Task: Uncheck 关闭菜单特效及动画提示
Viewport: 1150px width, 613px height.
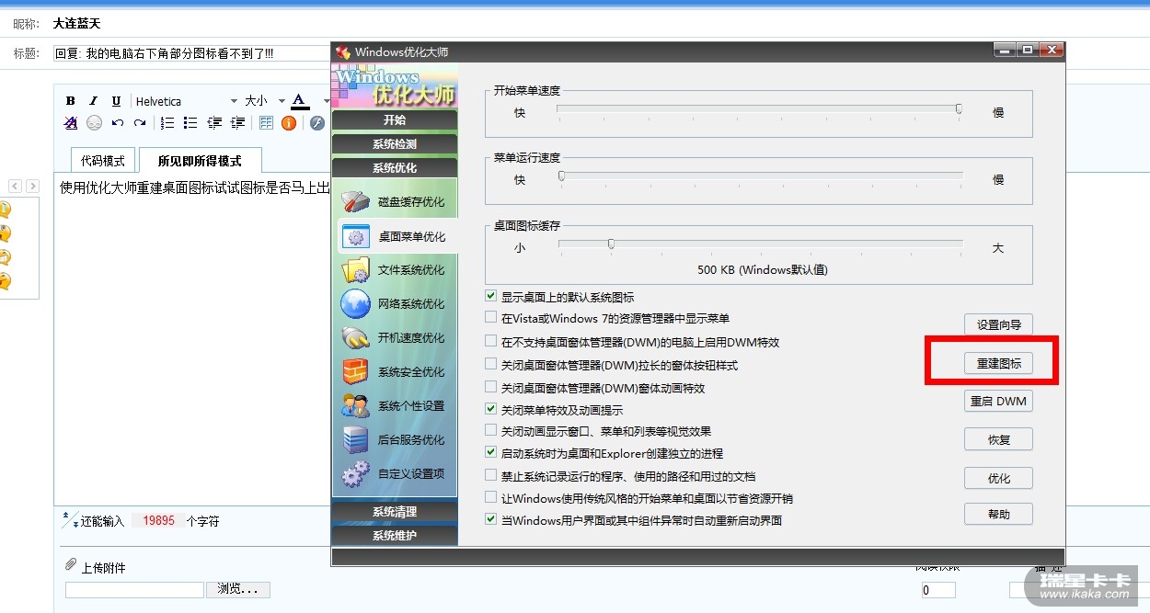Action: point(490,409)
